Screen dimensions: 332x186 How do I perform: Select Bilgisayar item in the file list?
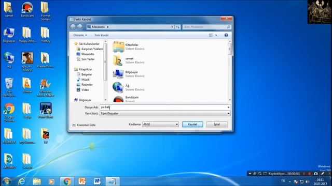tap(129, 74)
